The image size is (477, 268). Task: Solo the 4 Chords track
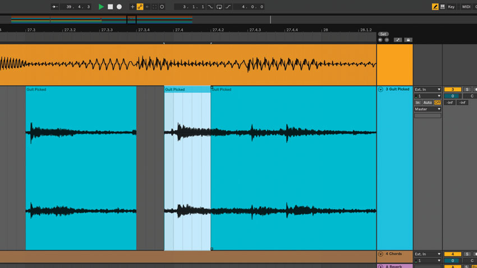click(467, 254)
